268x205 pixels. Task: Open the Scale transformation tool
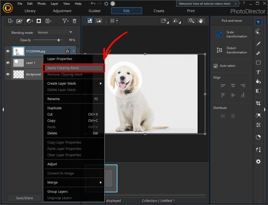coord(219,34)
